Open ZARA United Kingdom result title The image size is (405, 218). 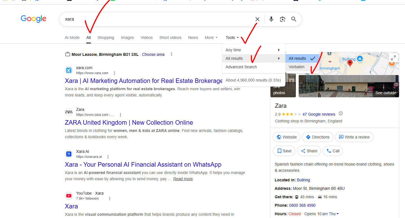coord(129,123)
